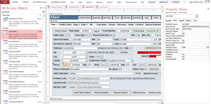Click the Switch Client button
Screen dimensions: 211x104
pyautogui.click(x=84, y=18)
